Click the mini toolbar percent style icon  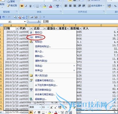point(66,107)
